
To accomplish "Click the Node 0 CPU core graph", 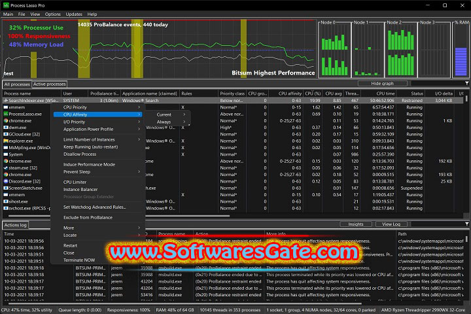I will (x=334, y=50).
